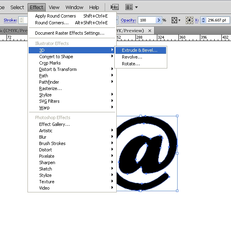Click the X position stepper arrows

point(204,20)
